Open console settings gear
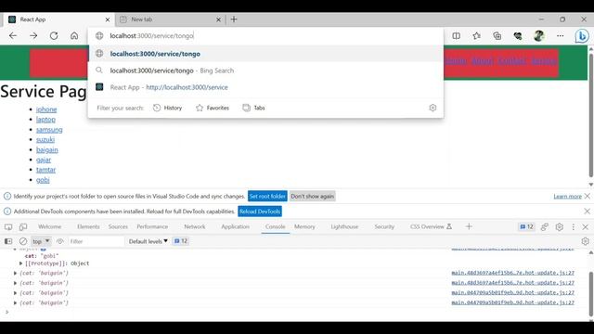 pos(585,241)
